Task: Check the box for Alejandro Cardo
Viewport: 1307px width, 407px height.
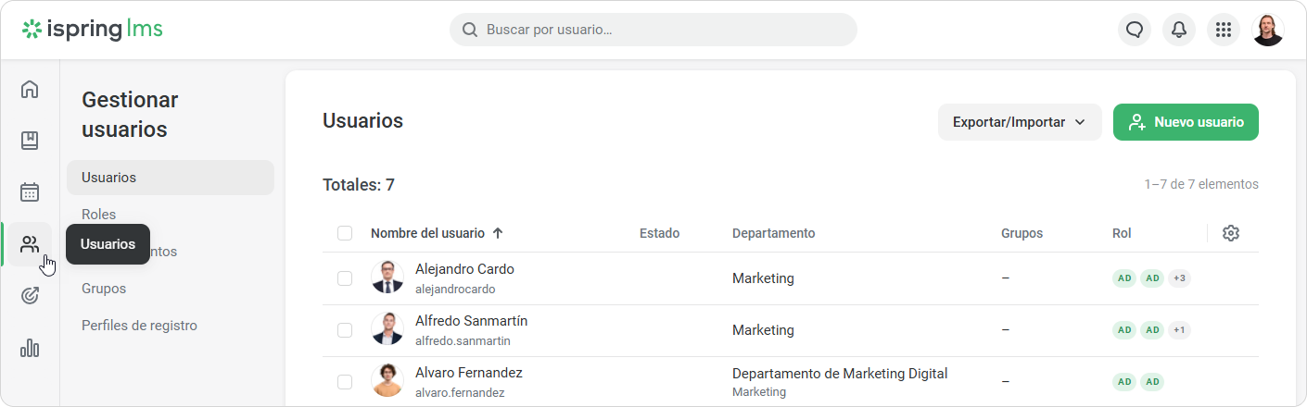Action: click(x=345, y=277)
